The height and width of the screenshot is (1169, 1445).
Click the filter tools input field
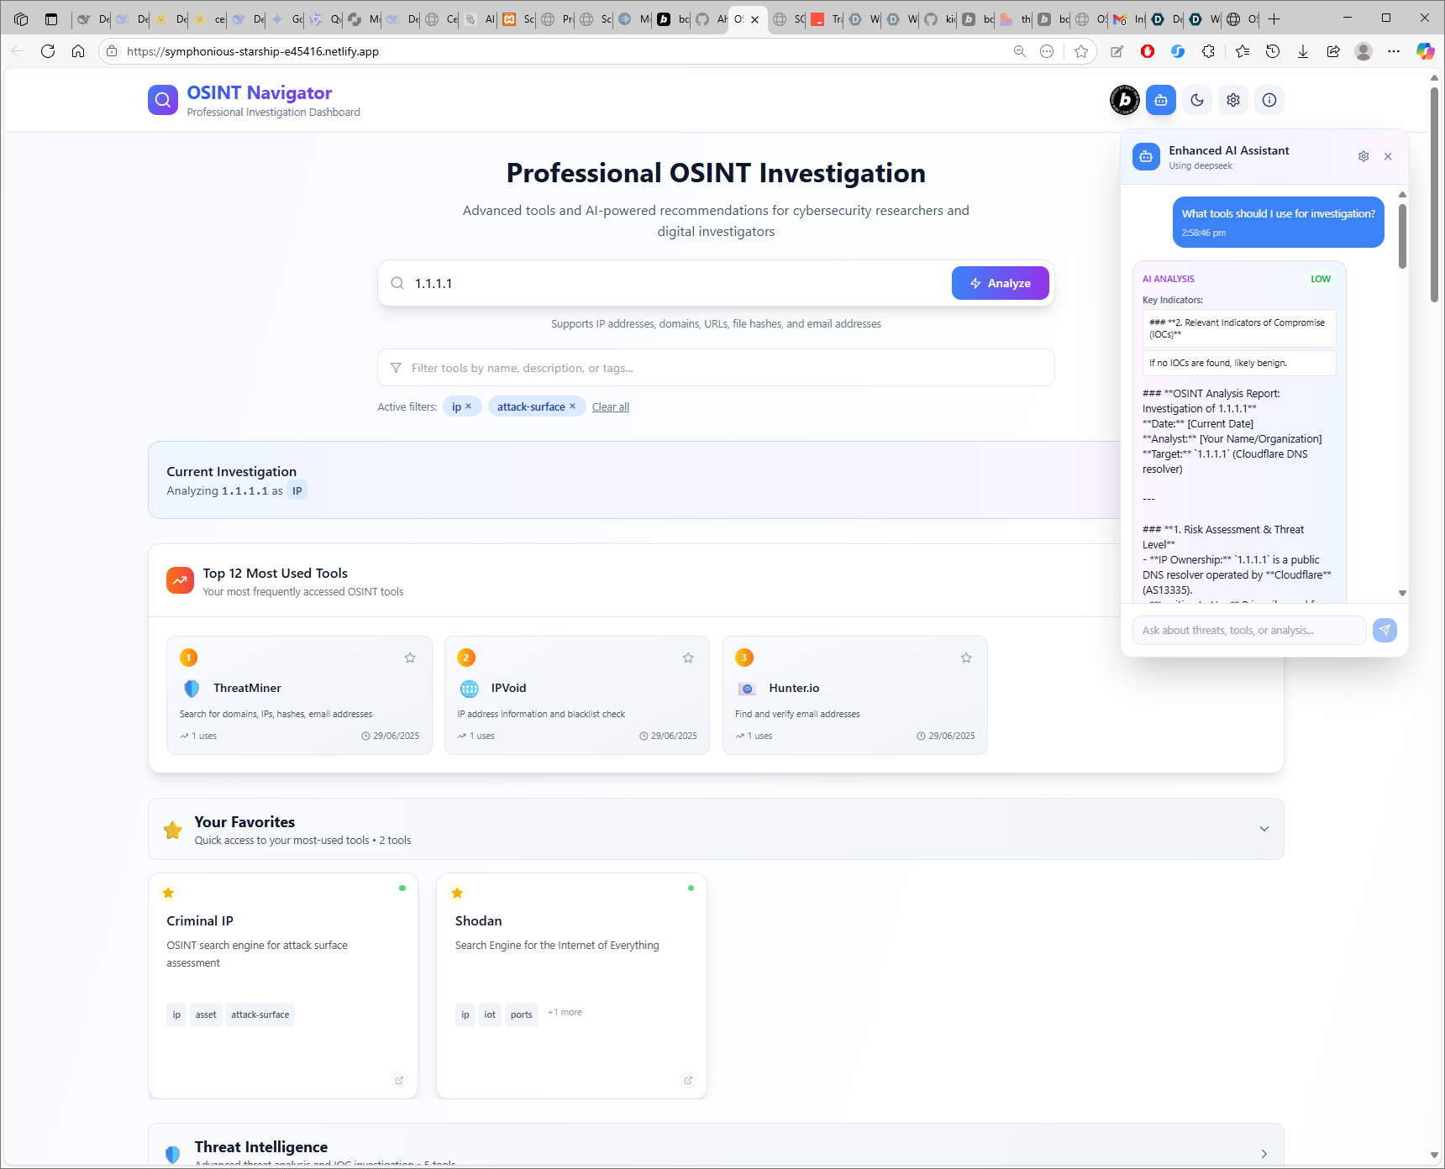[716, 368]
